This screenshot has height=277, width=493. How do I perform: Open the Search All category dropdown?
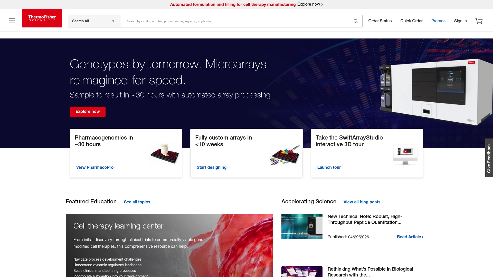click(94, 21)
